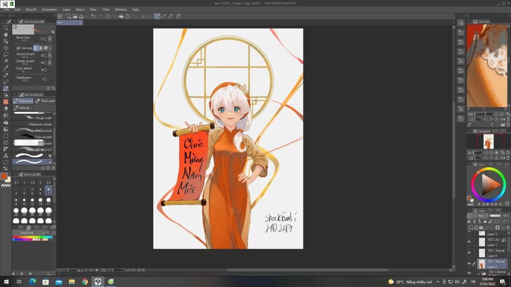The width and height of the screenshot is (511, 287).
Task: Toggle visibility eye of Folder 1
Action: click(x=469, y=273)
